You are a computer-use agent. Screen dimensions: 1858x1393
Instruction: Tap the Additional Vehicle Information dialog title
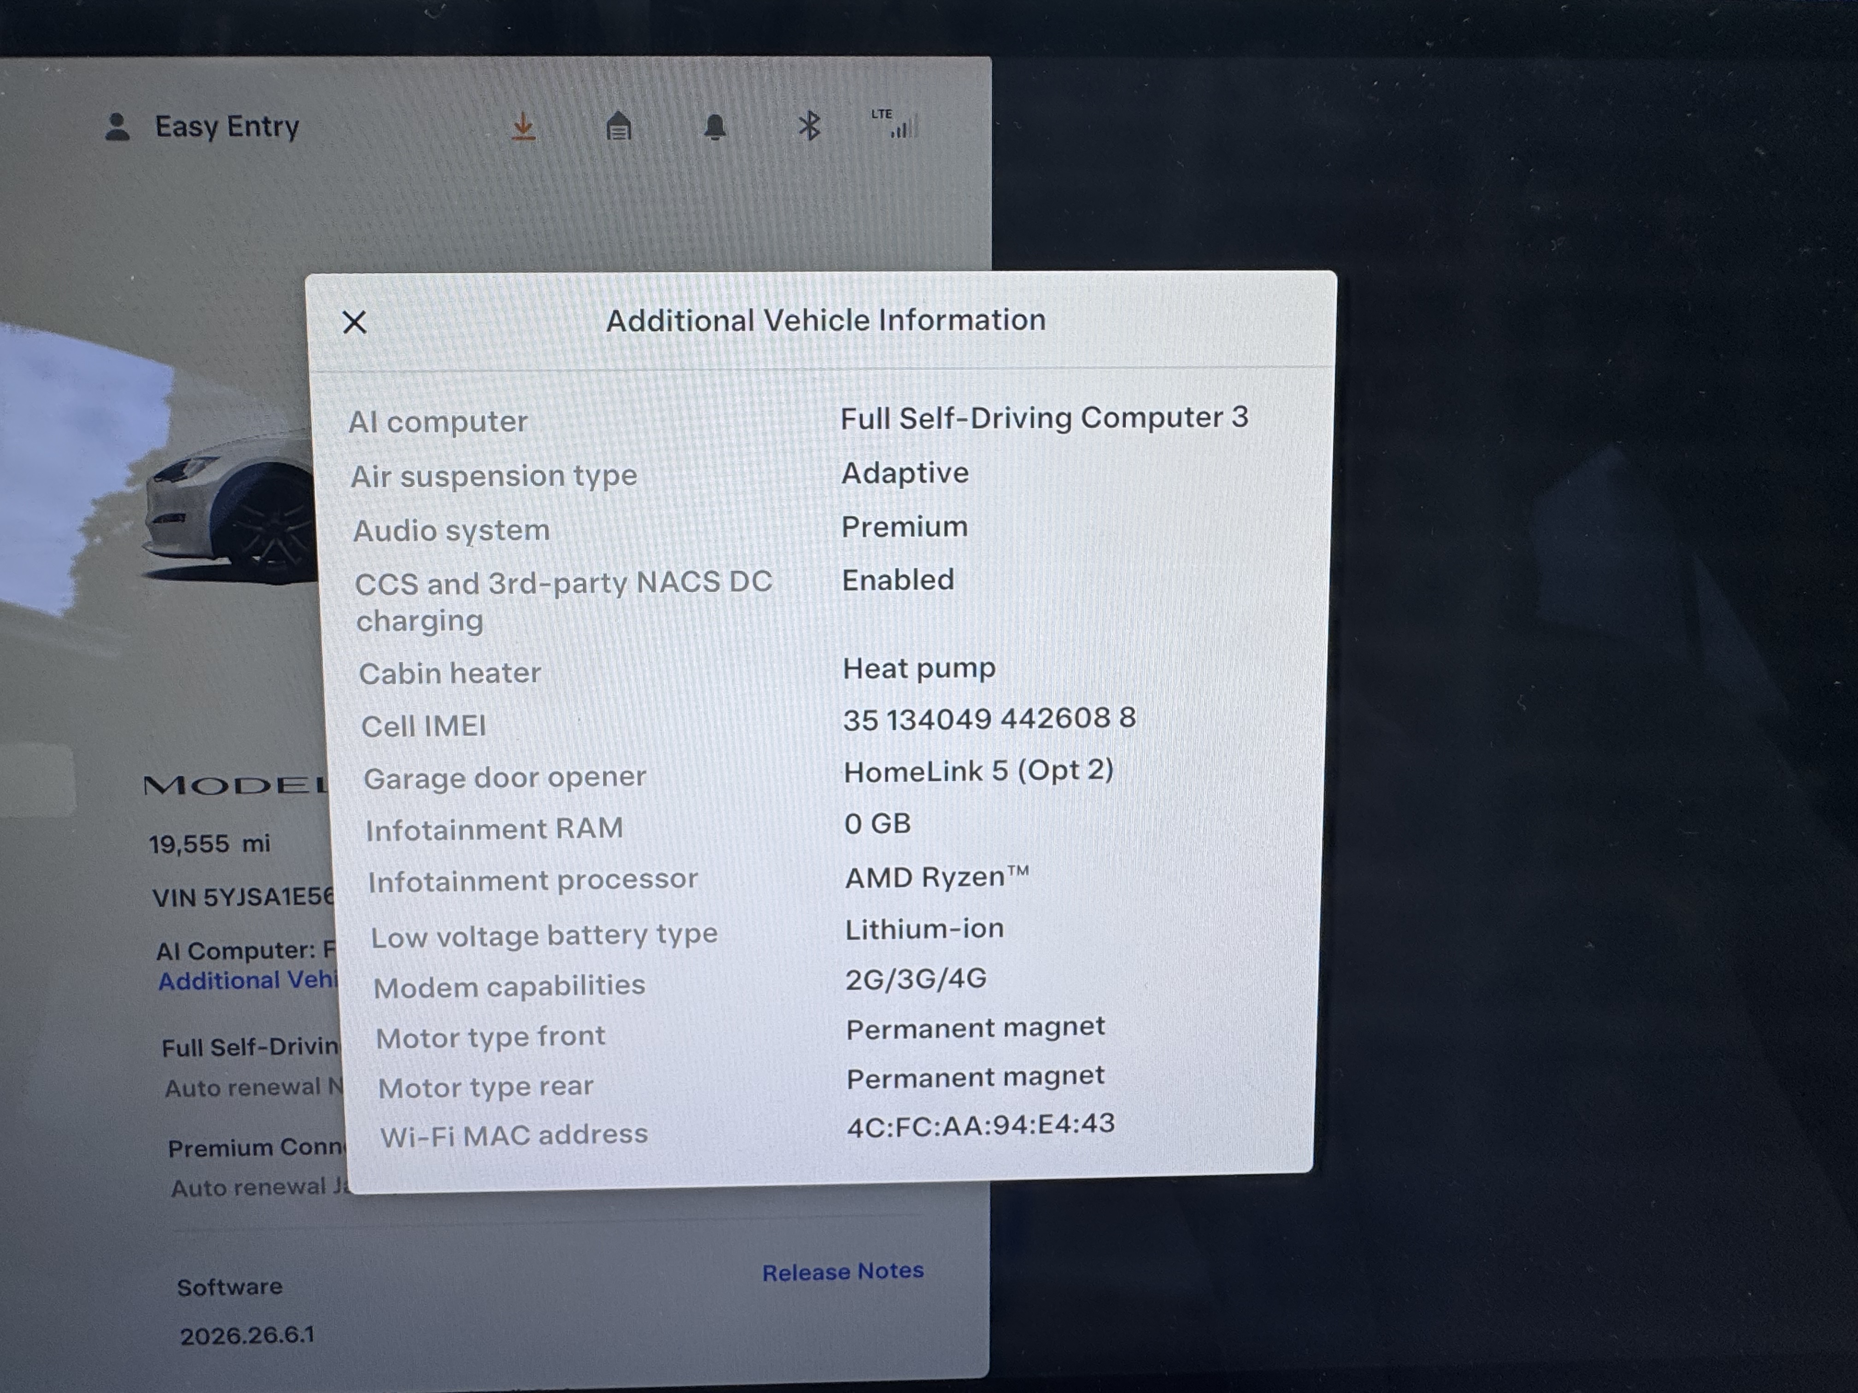826,320
